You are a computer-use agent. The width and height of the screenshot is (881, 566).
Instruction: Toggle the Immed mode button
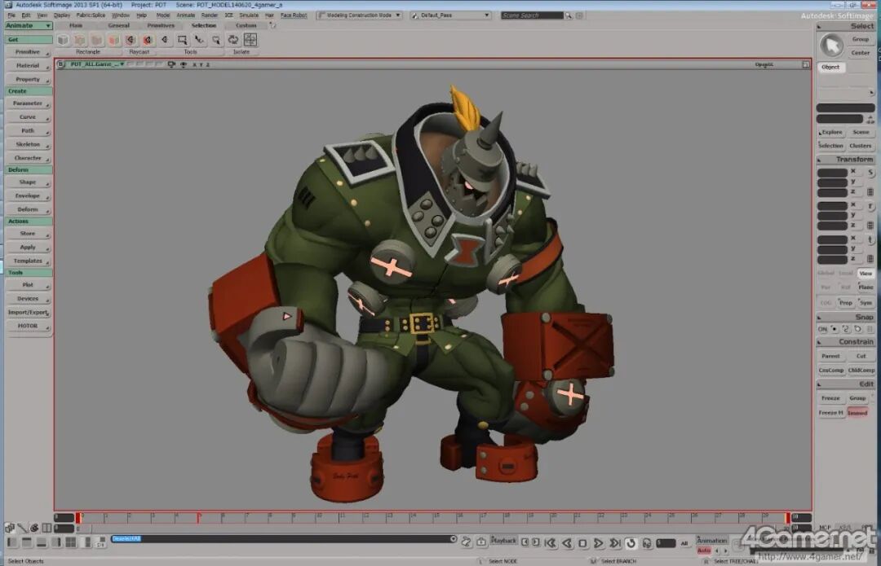click(857, 413)
